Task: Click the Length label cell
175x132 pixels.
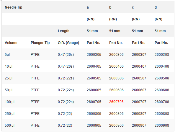Action: [63, 31]
